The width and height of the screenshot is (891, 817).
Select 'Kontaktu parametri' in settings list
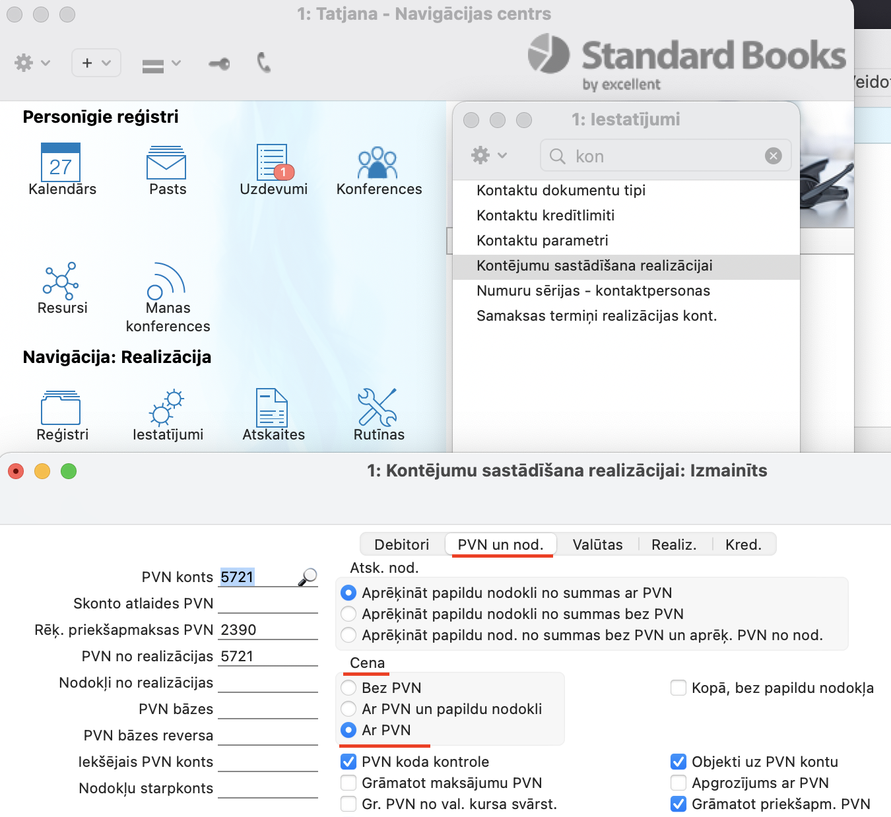543,241
